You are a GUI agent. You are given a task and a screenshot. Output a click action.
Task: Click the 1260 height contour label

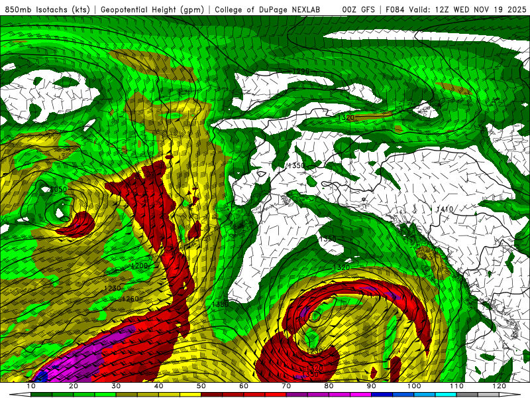tap(130, 299)
